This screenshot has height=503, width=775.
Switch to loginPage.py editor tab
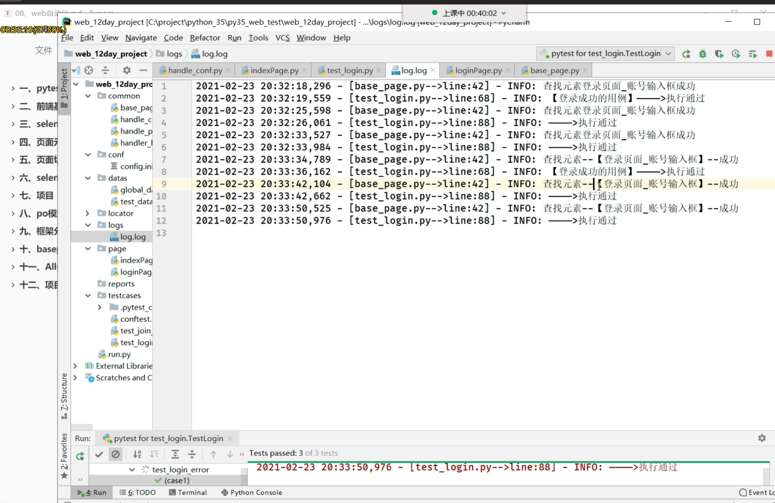pos(478,71)
